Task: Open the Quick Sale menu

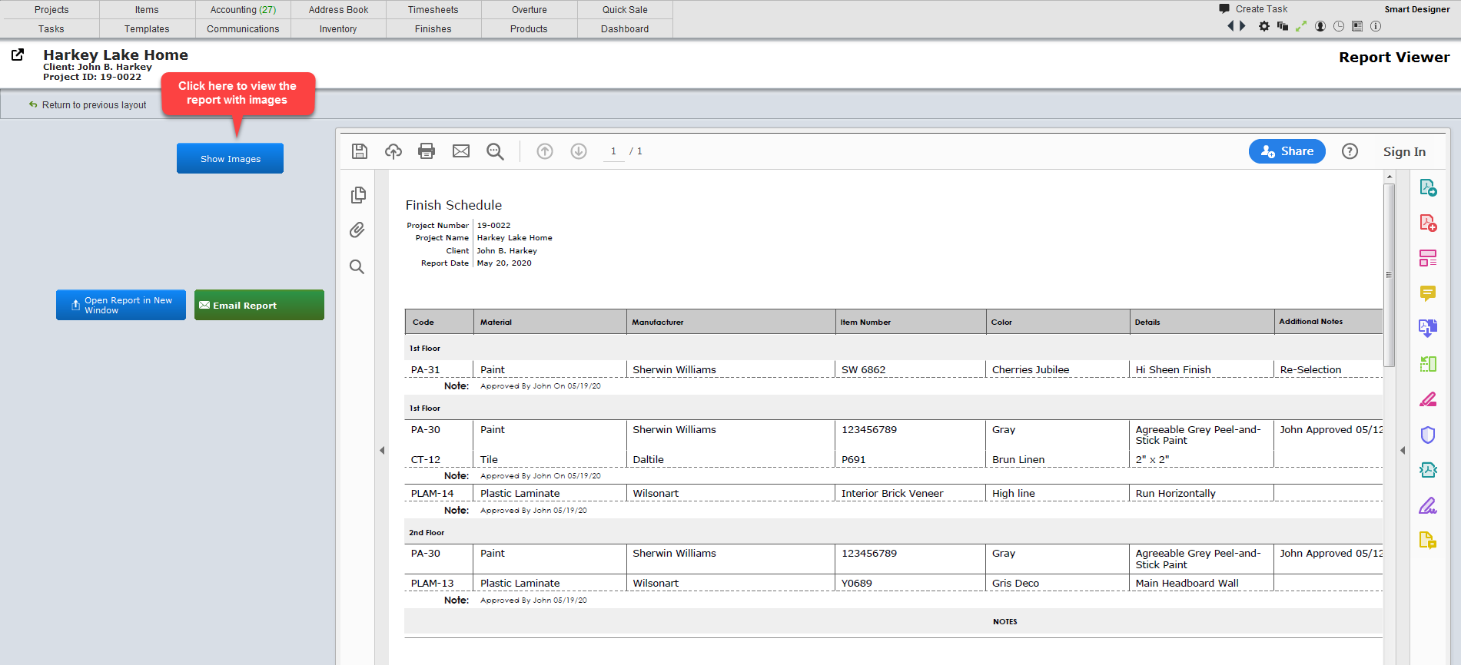Action: 625,10
